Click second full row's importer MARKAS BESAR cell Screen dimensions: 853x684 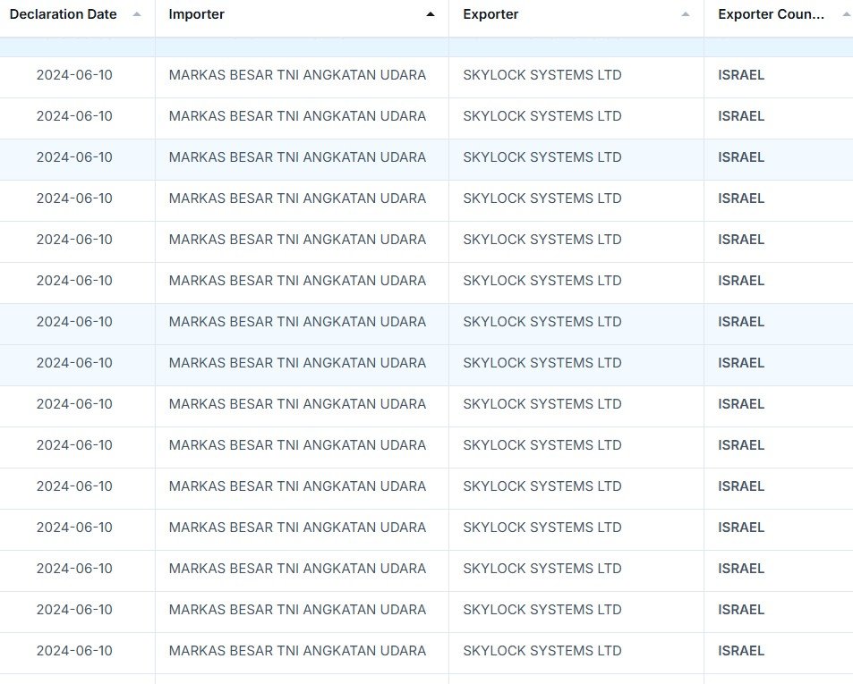[x=297, y=116]
